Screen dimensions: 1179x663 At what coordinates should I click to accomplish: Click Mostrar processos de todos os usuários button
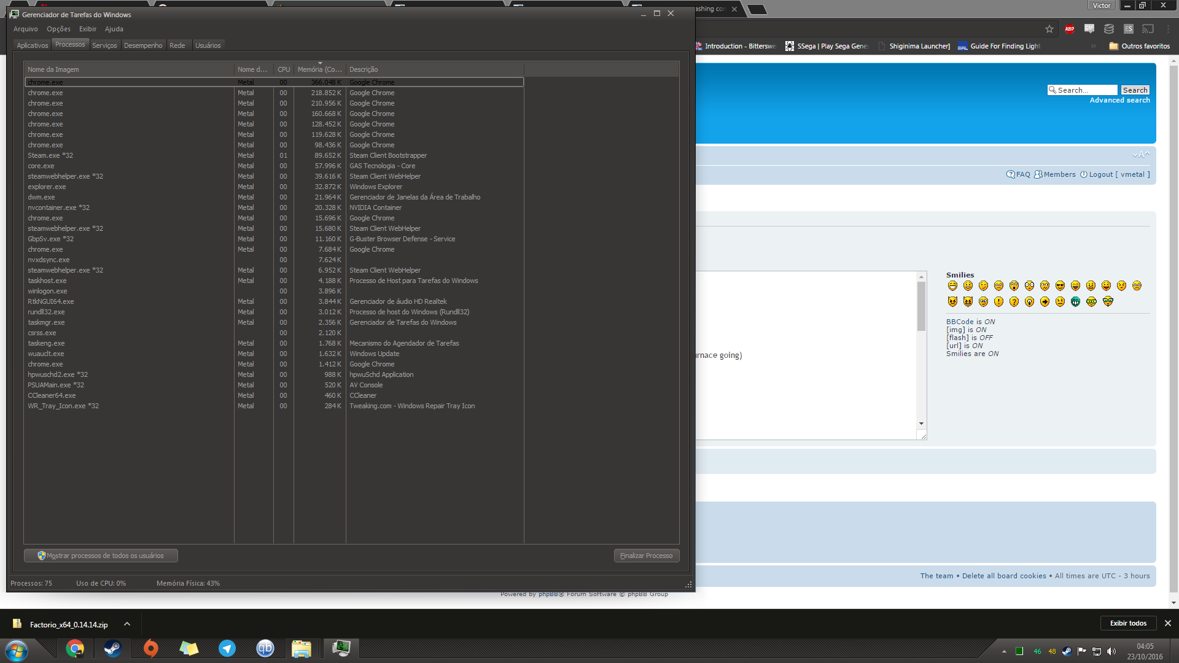(x=101, y=556)
